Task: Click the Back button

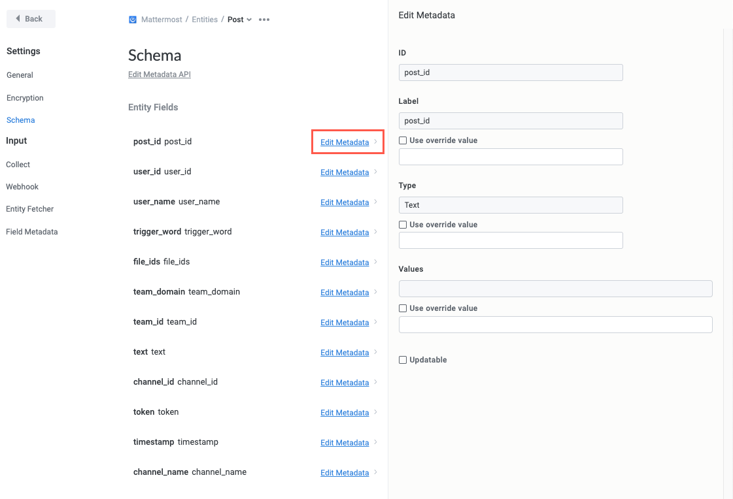Action: 30,19
